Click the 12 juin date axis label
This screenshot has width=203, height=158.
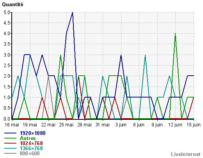pyautogui.click(x=175, y=125)
